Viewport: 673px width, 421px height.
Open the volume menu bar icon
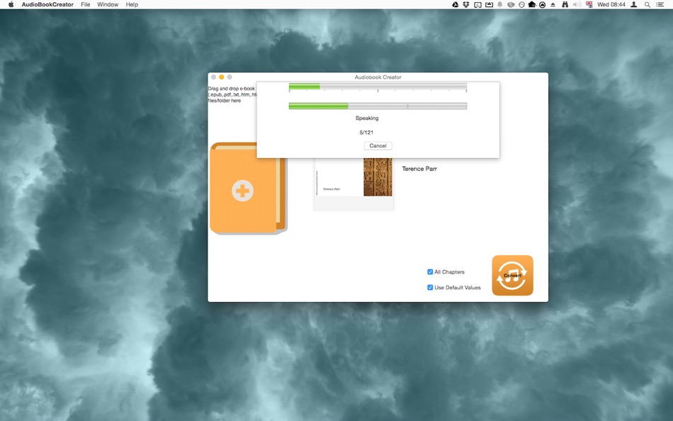click(x=577, y=4)
